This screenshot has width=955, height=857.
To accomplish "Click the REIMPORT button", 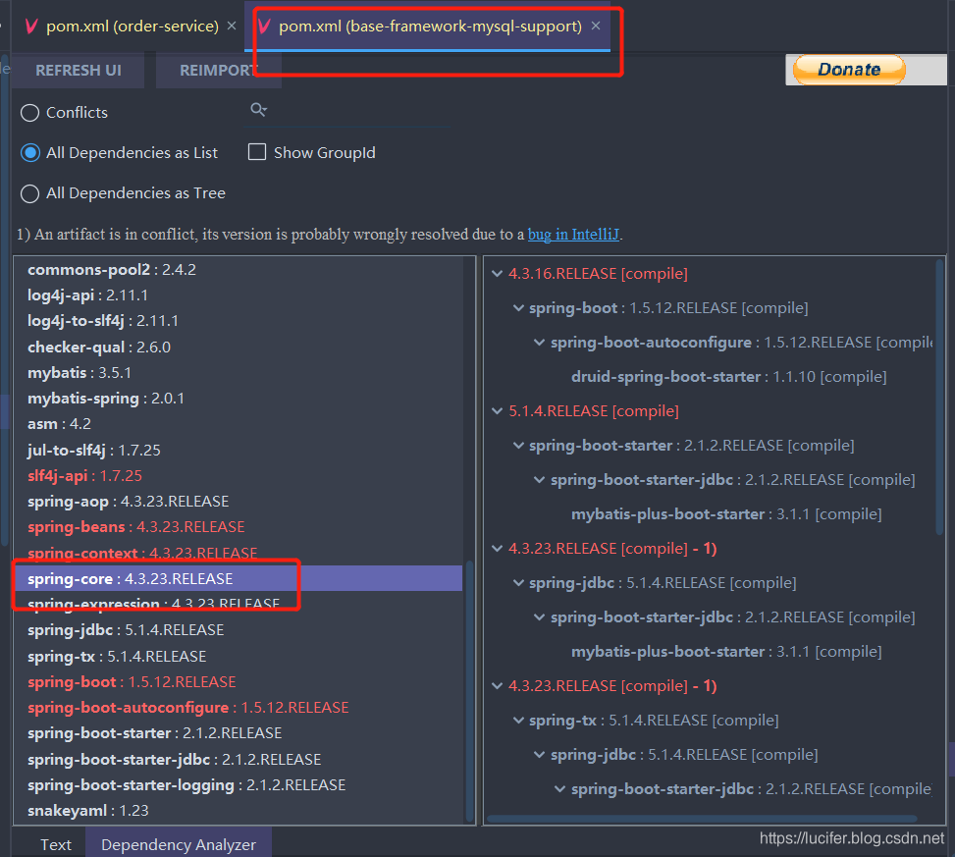I will (x=218, y=70).
